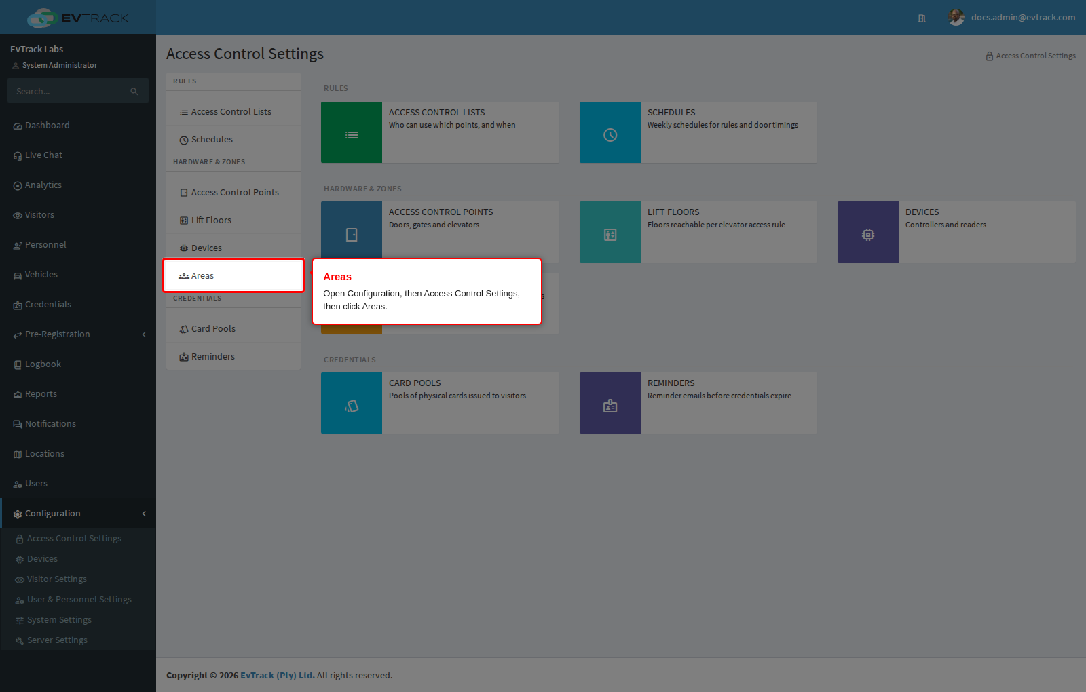Viewport: 1086px width, 692px height.
Task: Open Access Control Settings under Configuration
Action: tap(78, 539)
